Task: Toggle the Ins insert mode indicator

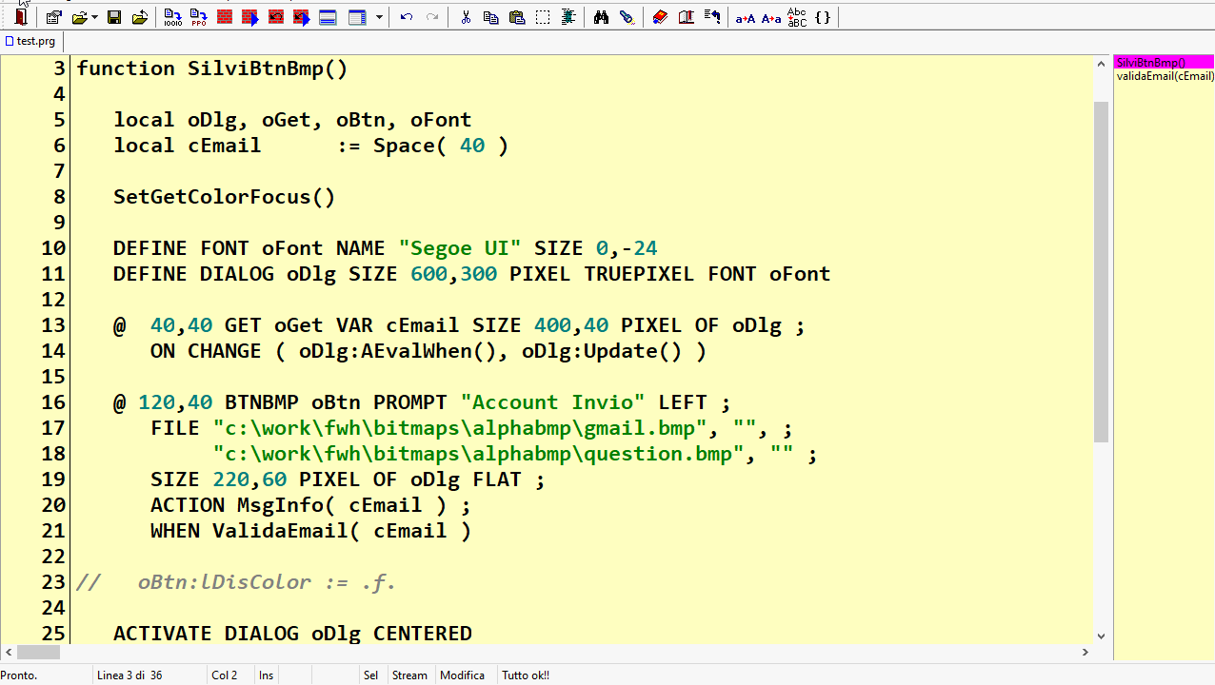Action: click(267, 675)
